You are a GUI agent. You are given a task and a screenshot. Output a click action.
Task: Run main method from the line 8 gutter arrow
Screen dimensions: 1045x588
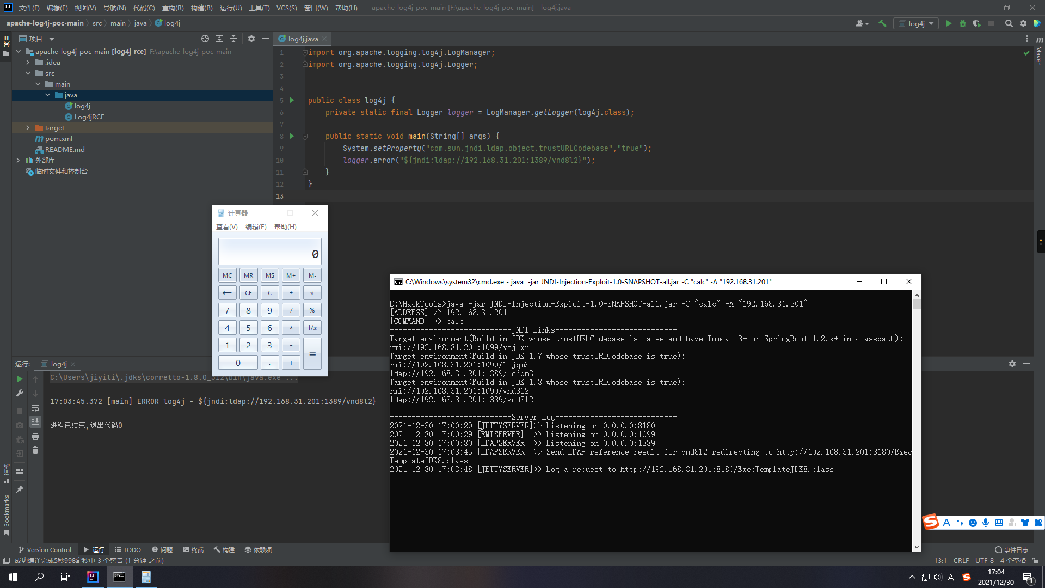[292, 136]
